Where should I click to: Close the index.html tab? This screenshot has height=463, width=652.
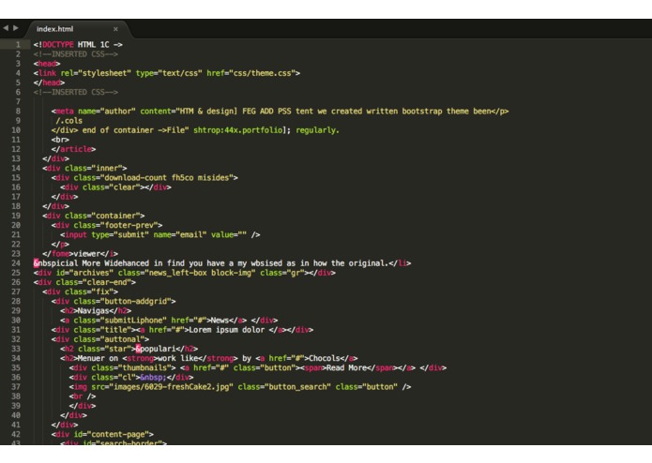coord(115,29)
